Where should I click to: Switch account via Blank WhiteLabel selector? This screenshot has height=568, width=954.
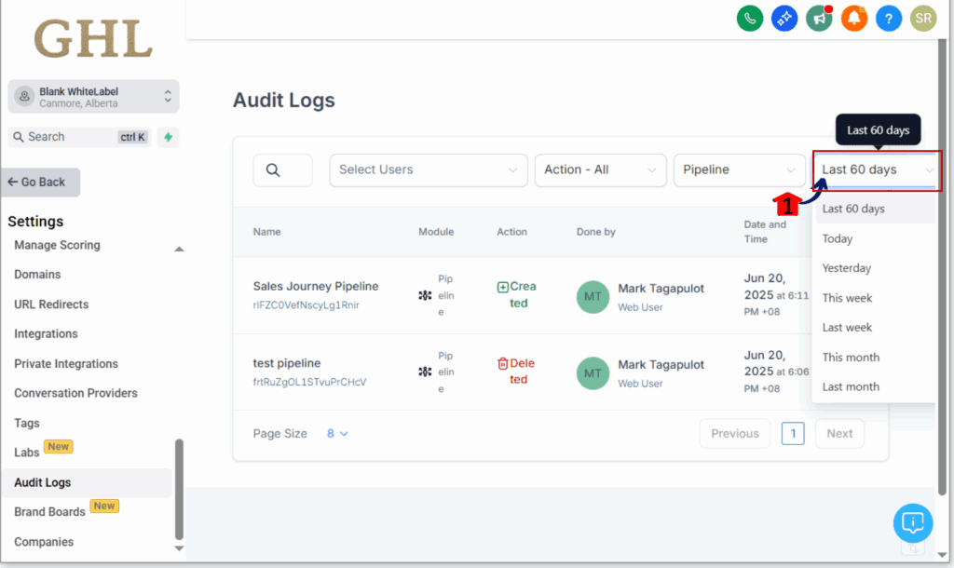93,97
